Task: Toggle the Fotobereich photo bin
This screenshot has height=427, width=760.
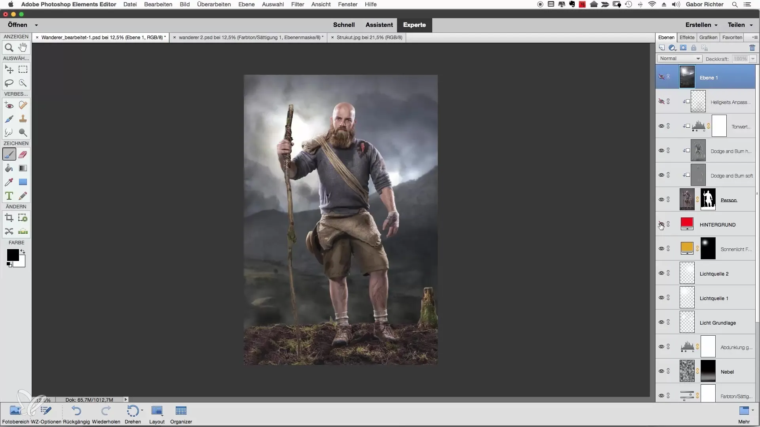Action: [x=16, y=415]
